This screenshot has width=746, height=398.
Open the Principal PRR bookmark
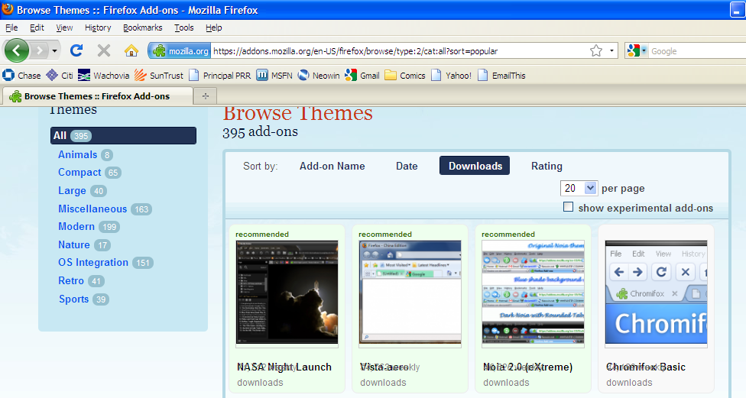point(219,75)
